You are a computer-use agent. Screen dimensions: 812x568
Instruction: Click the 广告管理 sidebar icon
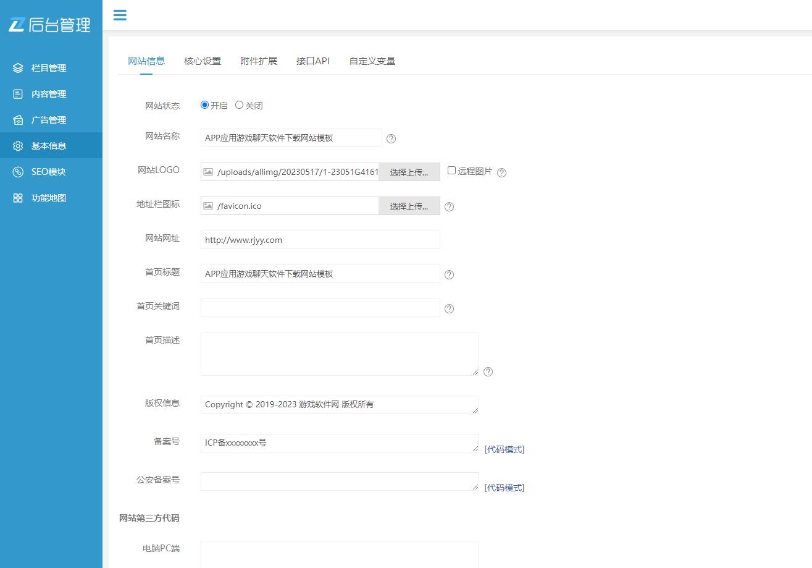pyautogui.click(x=18, y=120)
